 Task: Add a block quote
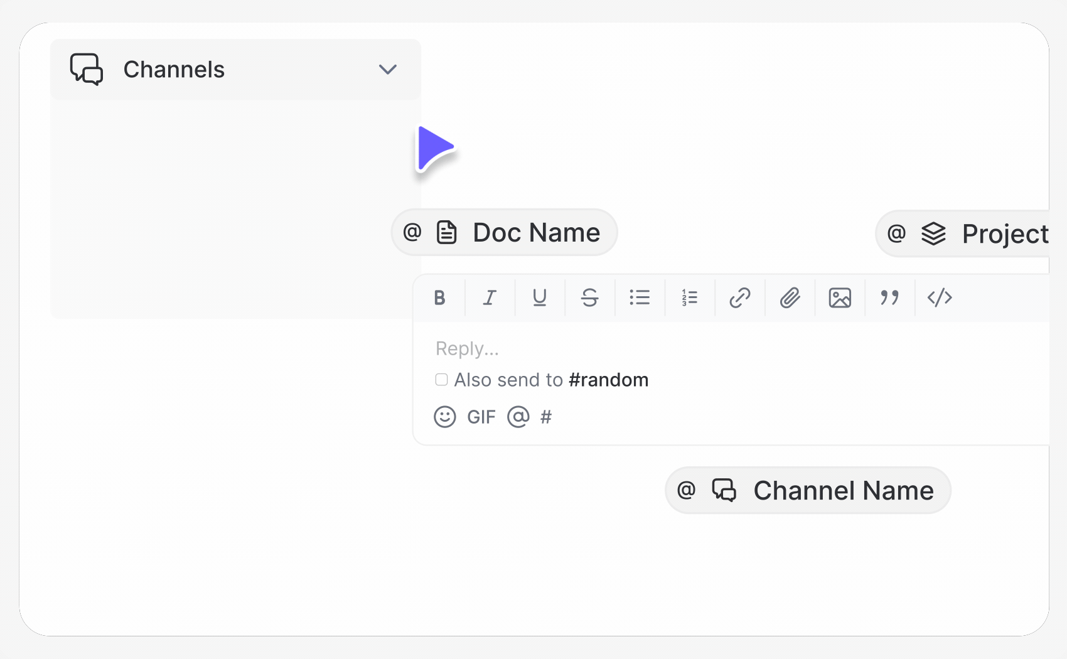[x=889, y=297]
